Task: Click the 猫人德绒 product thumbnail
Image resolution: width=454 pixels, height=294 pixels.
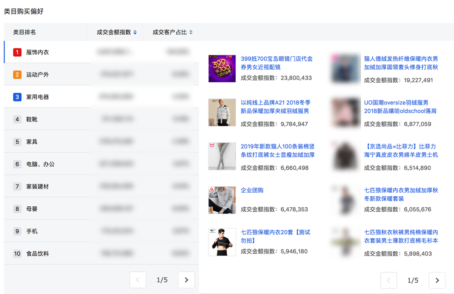Action: [345, 69]
